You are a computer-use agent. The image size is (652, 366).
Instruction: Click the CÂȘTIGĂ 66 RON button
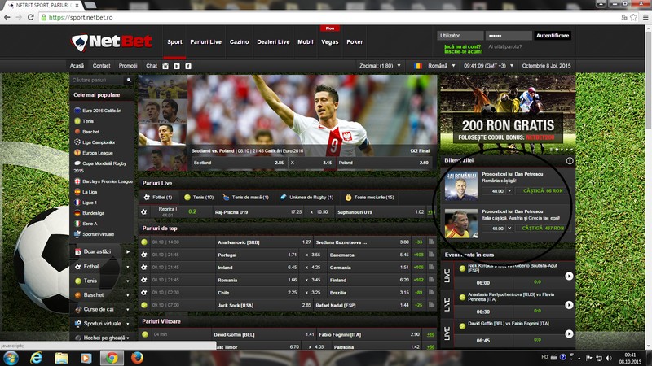542,191
